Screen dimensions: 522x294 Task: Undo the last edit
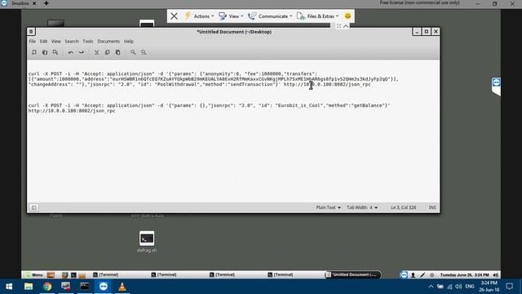[71, 52]
